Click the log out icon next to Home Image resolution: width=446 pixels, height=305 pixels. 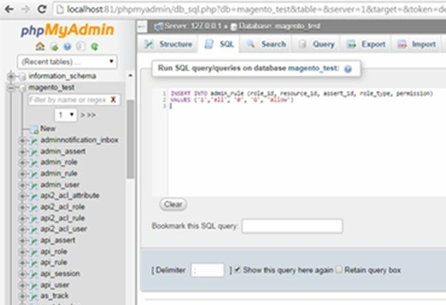[x=54, y=47]
